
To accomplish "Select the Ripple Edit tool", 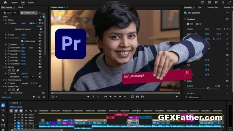I will click(3, 115).
